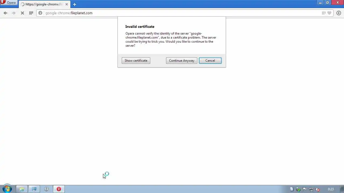344x193 pixels.
Task: Restore down the Opera window
Action: 328,3
